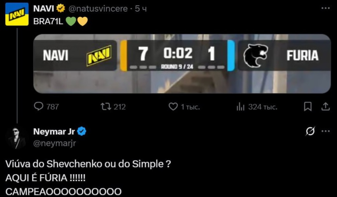Image resolution: width=337 pixels, height=197 pixels.
Task: Click NAVI's gold verified badge
Action: coord(60,8)
